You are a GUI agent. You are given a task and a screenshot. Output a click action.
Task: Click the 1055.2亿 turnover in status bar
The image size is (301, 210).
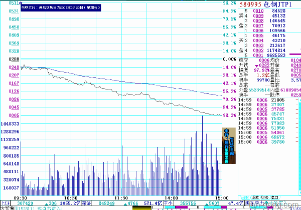[x=68, y=203]
